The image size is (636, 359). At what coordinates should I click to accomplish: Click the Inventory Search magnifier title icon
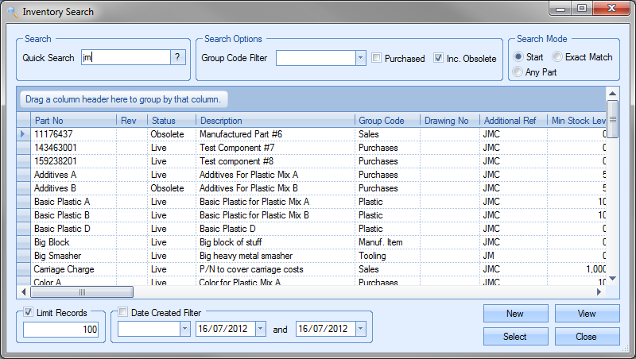pos(12,12)
